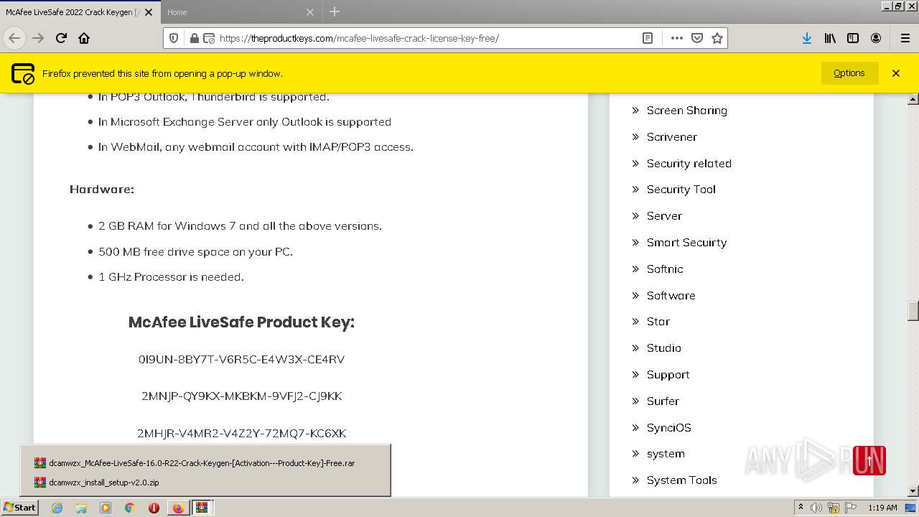Launch Internet Explorer from taskbar
Screen dimensions: 919x517
pyautogui.click(x=57, y=508)
